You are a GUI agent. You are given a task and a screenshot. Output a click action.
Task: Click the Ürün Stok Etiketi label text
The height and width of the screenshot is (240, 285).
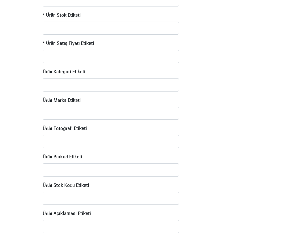click(x=63, y=15)
